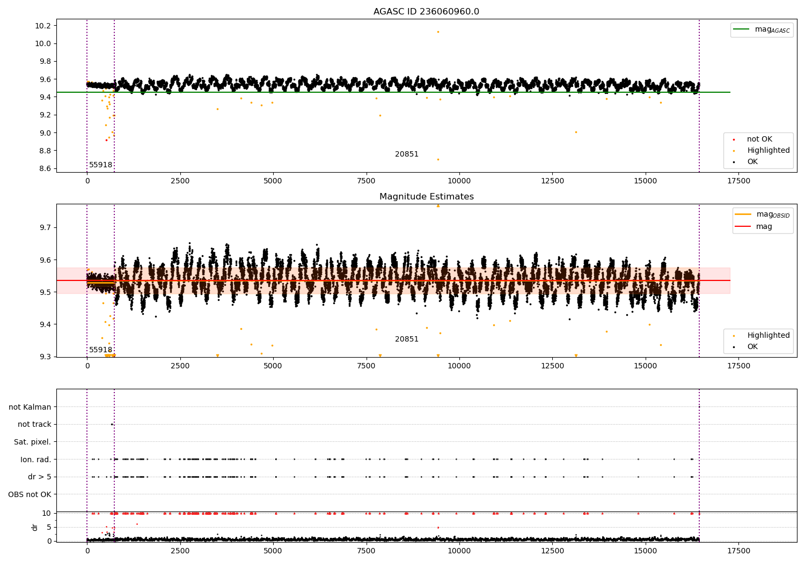This screenshot has width=805, height=563.
Task: Click the 'Magnitude Estimates' title
Action: click(426, 197)
